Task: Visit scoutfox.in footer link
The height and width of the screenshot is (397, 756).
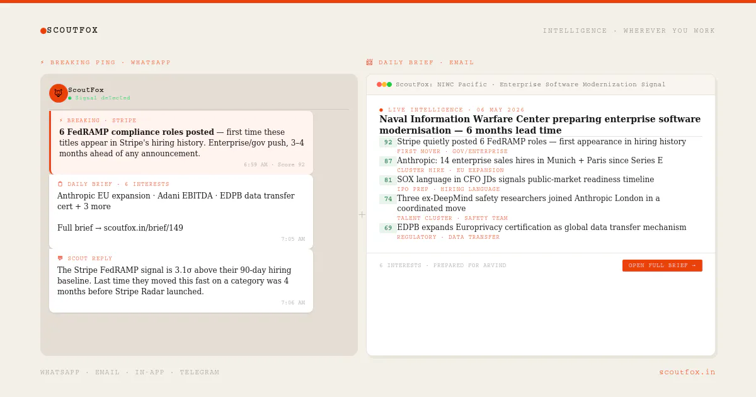Action: tap(687, 372)
